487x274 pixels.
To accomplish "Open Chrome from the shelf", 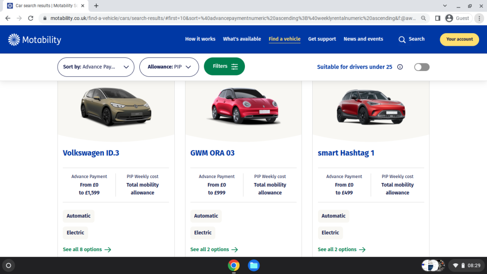I will 234,265.
